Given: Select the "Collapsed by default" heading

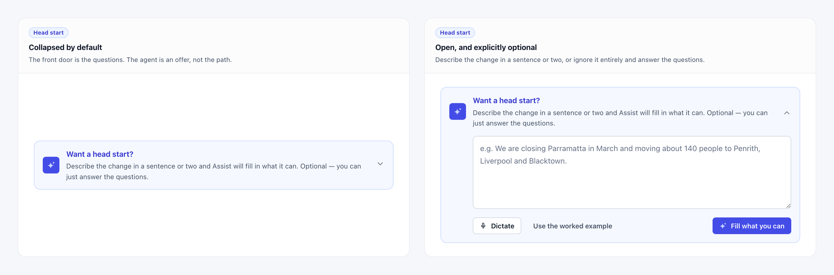Looking at the screenshot, I should pos(65,47).
